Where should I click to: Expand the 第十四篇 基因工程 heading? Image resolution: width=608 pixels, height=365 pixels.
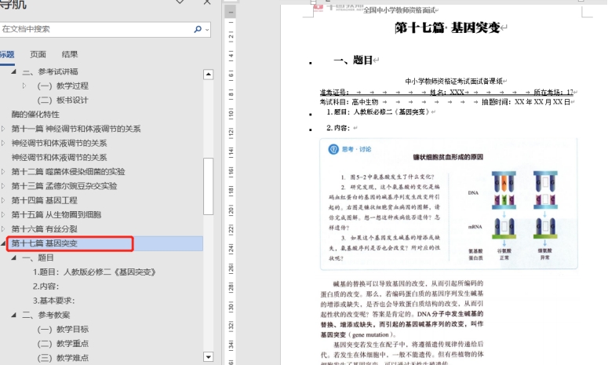[4, 200]
